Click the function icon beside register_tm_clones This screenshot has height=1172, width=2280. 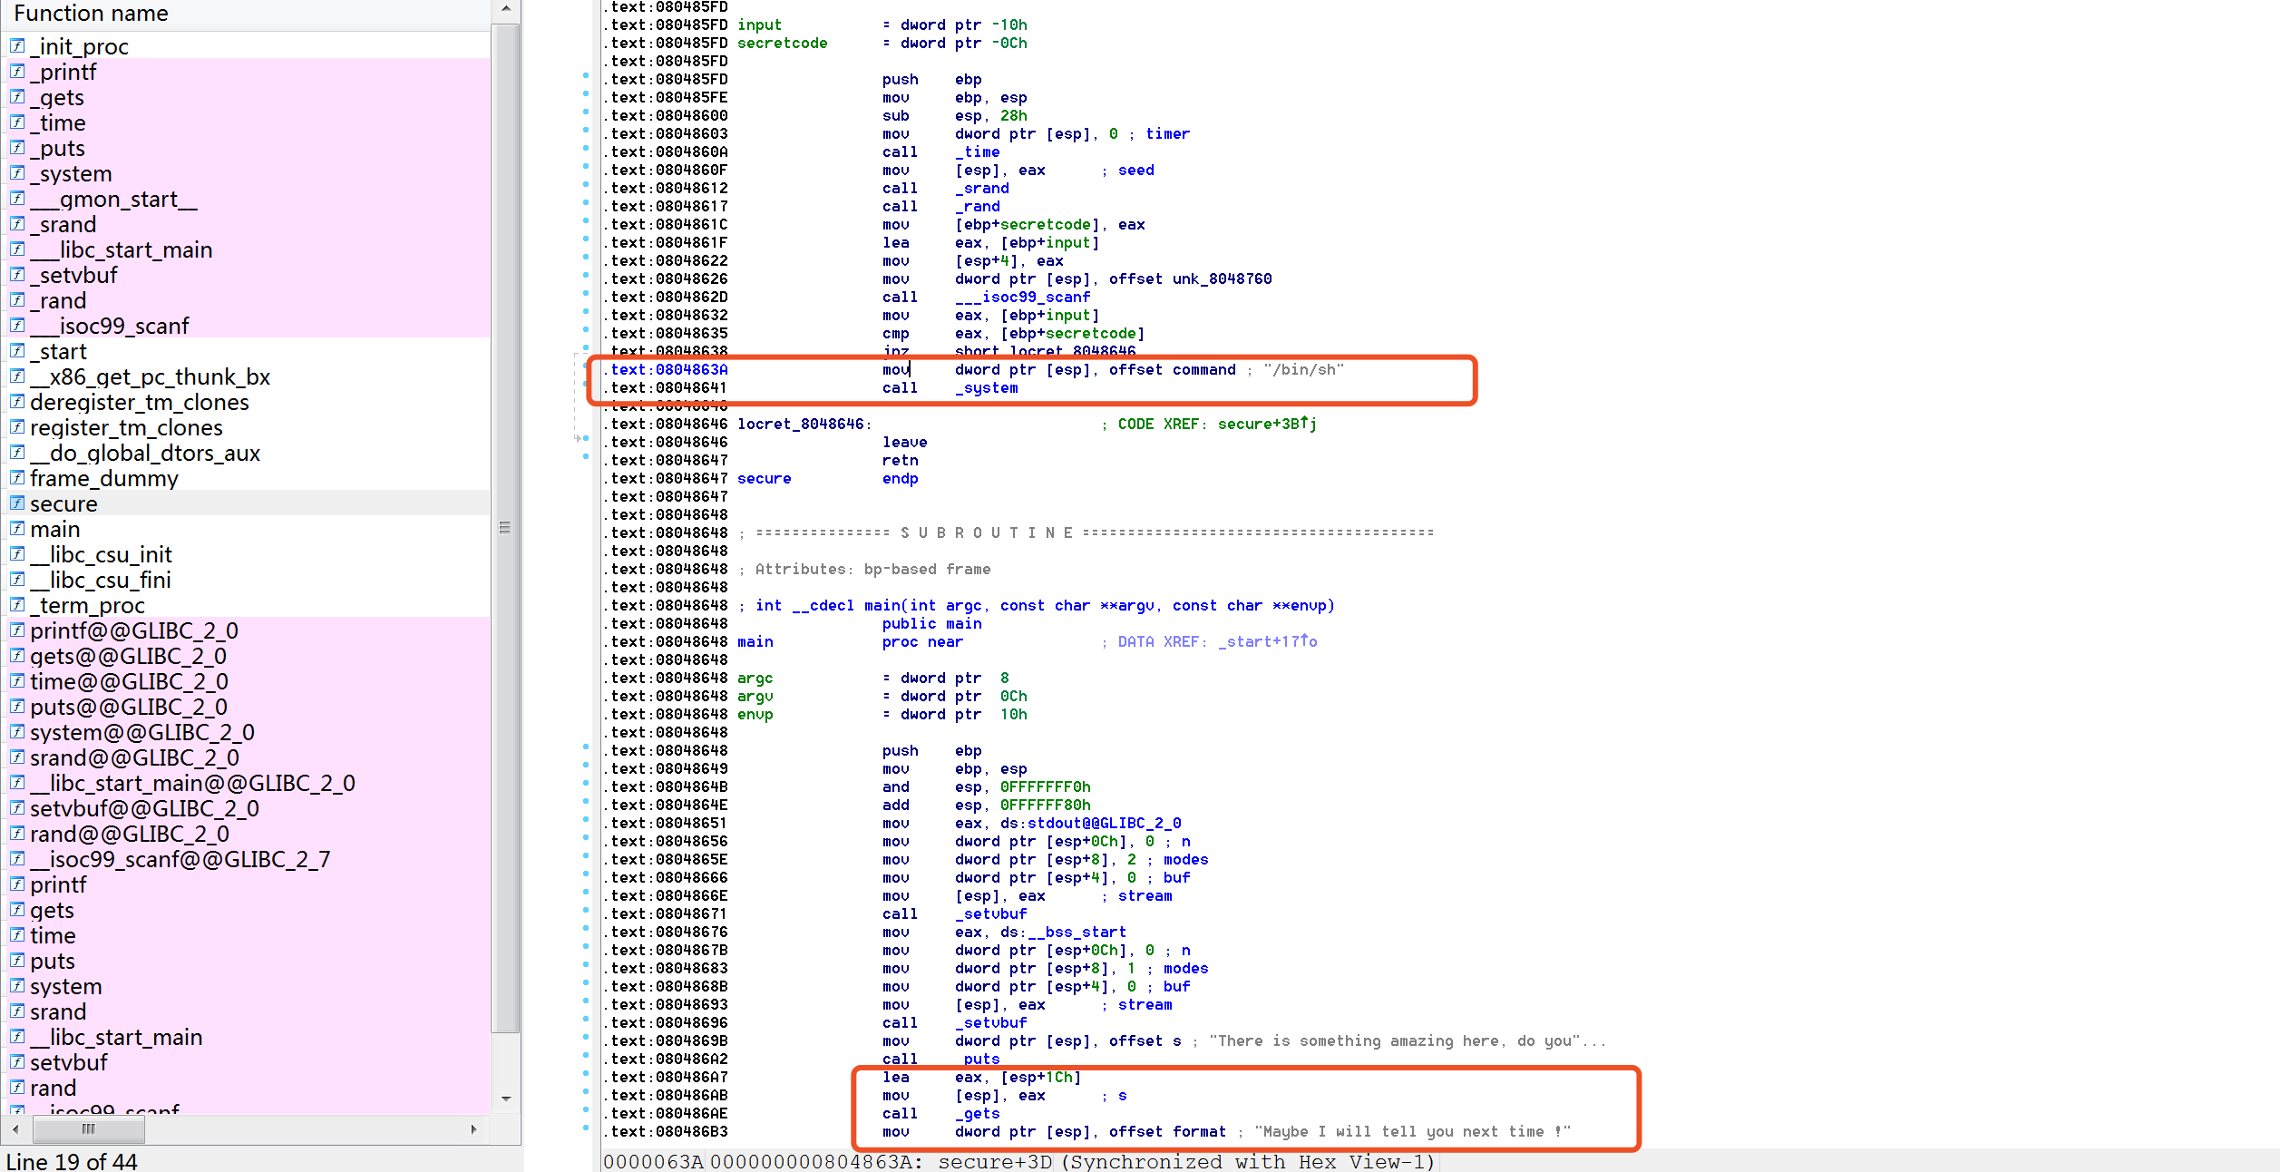click(17, 426)
